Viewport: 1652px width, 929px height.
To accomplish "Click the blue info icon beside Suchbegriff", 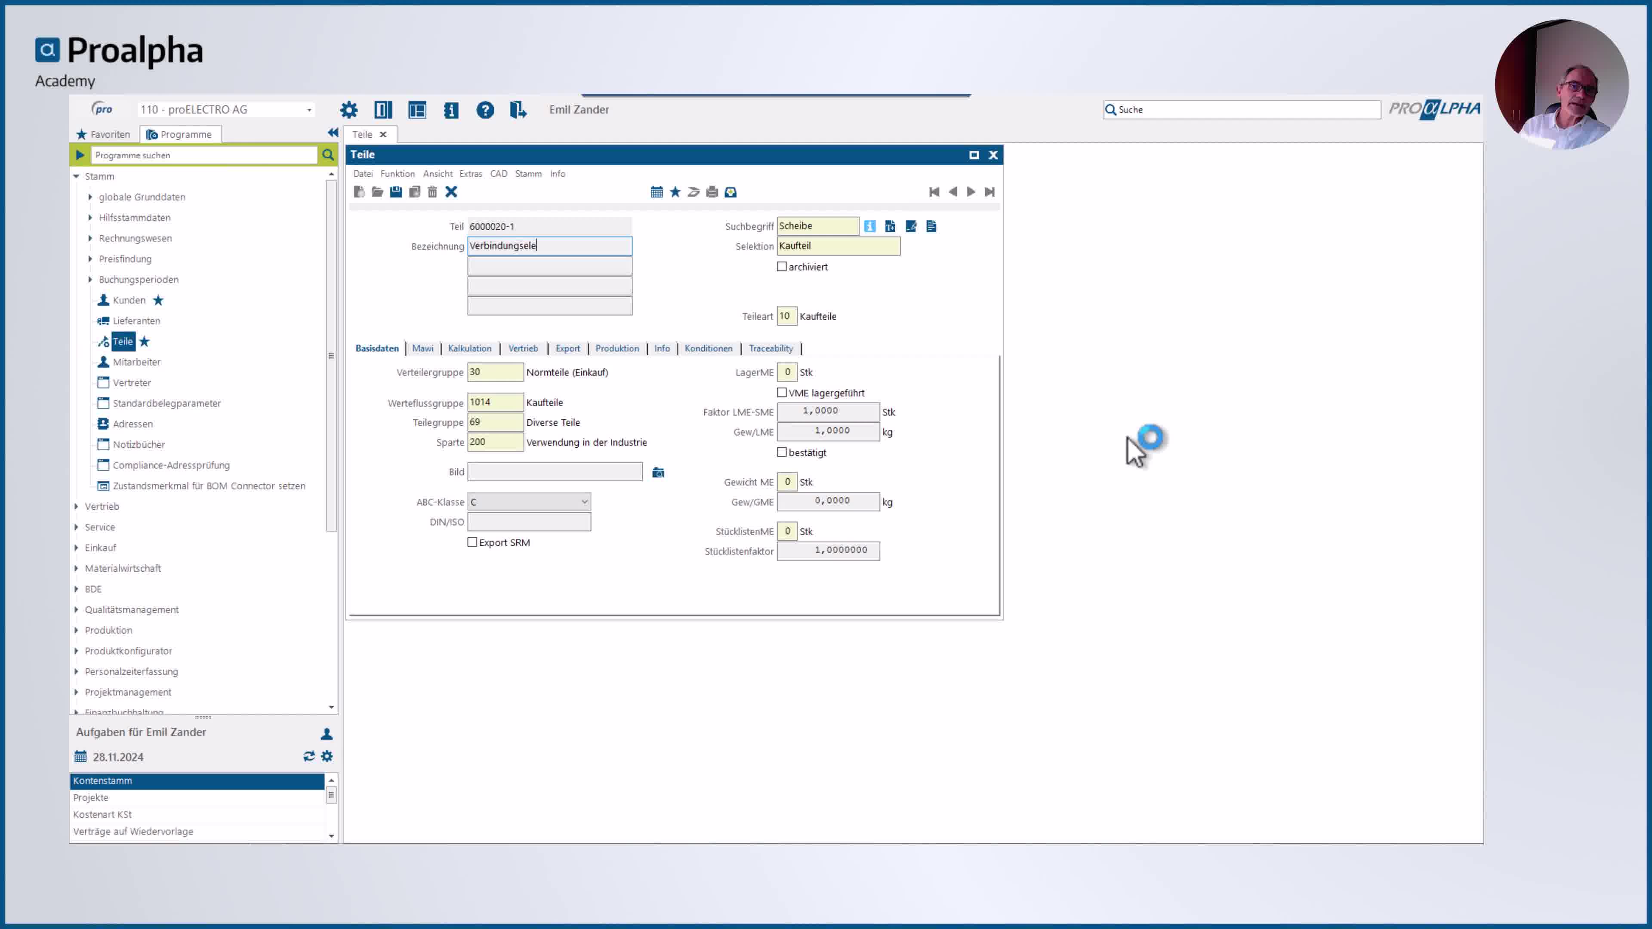I will (869, 226).
